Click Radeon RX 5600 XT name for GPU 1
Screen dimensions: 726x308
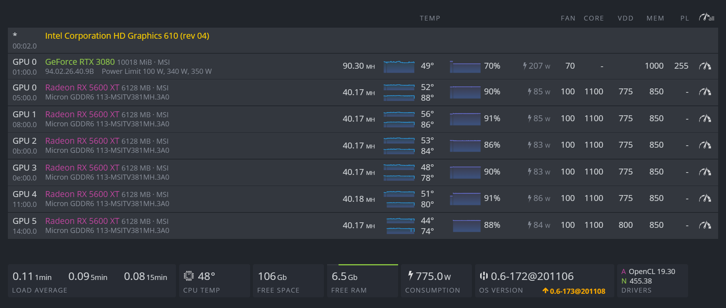coord(82,115)
